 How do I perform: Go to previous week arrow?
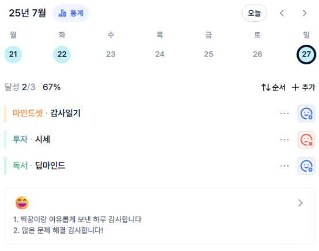(282, 13)
